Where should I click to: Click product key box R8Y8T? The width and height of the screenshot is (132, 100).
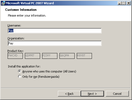pos(84,56)
